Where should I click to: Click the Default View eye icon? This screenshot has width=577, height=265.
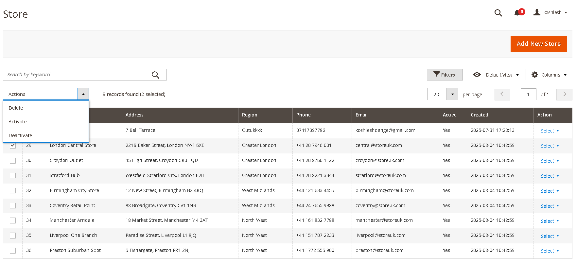pos(477,75)
